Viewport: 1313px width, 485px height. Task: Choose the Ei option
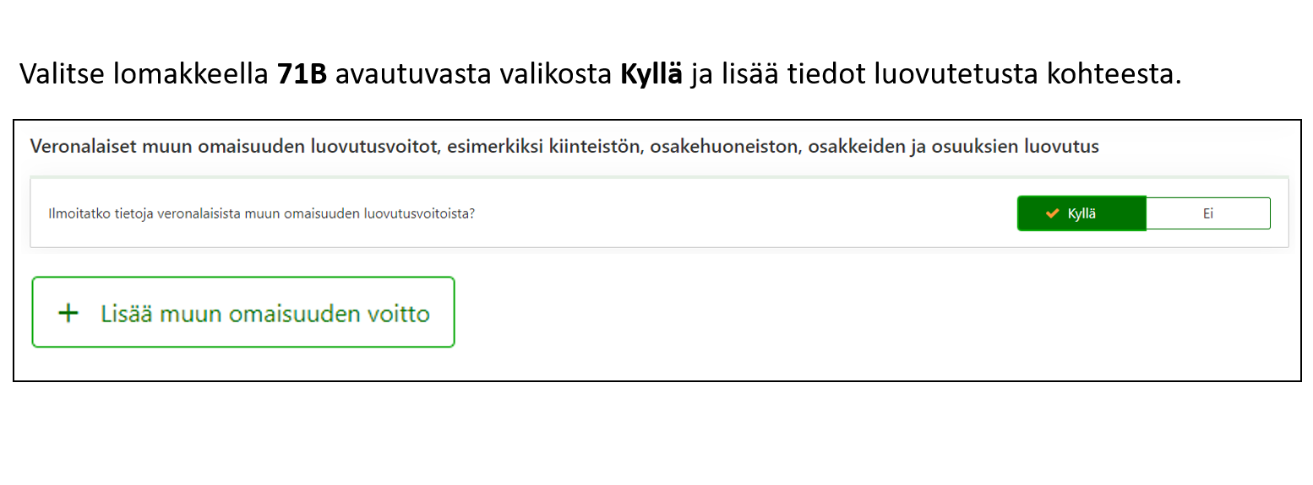[1207, 213]
